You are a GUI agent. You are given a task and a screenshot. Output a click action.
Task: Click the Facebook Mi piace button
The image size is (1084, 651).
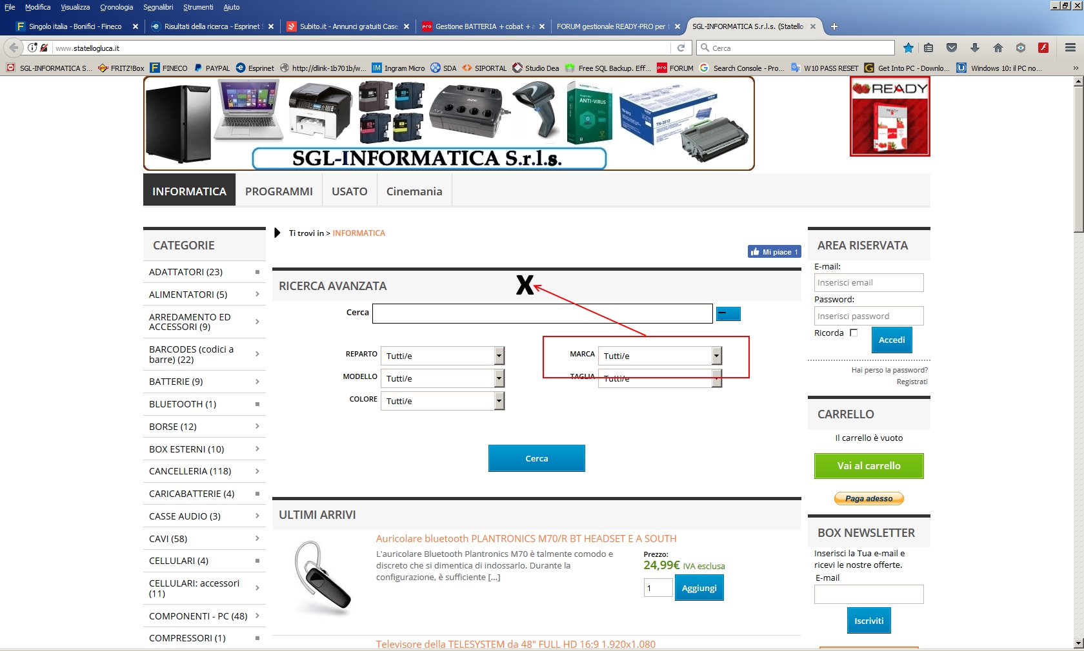click(x=774, y=252)
